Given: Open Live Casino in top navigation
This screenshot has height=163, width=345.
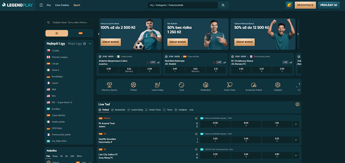Looking at the screenshot, I should tap(62, 5).
